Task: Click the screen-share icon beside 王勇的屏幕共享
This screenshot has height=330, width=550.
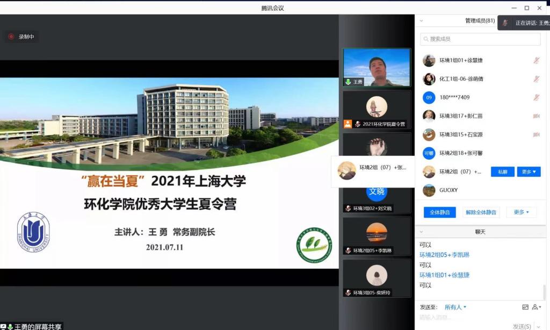Action: pos(3,327)
